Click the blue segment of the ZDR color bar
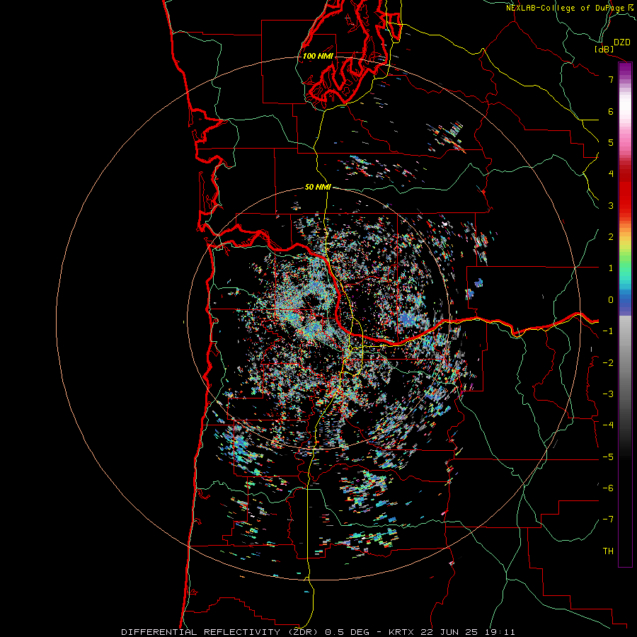The height and width of the screenshot is (637, 637). tap(625, 303)
